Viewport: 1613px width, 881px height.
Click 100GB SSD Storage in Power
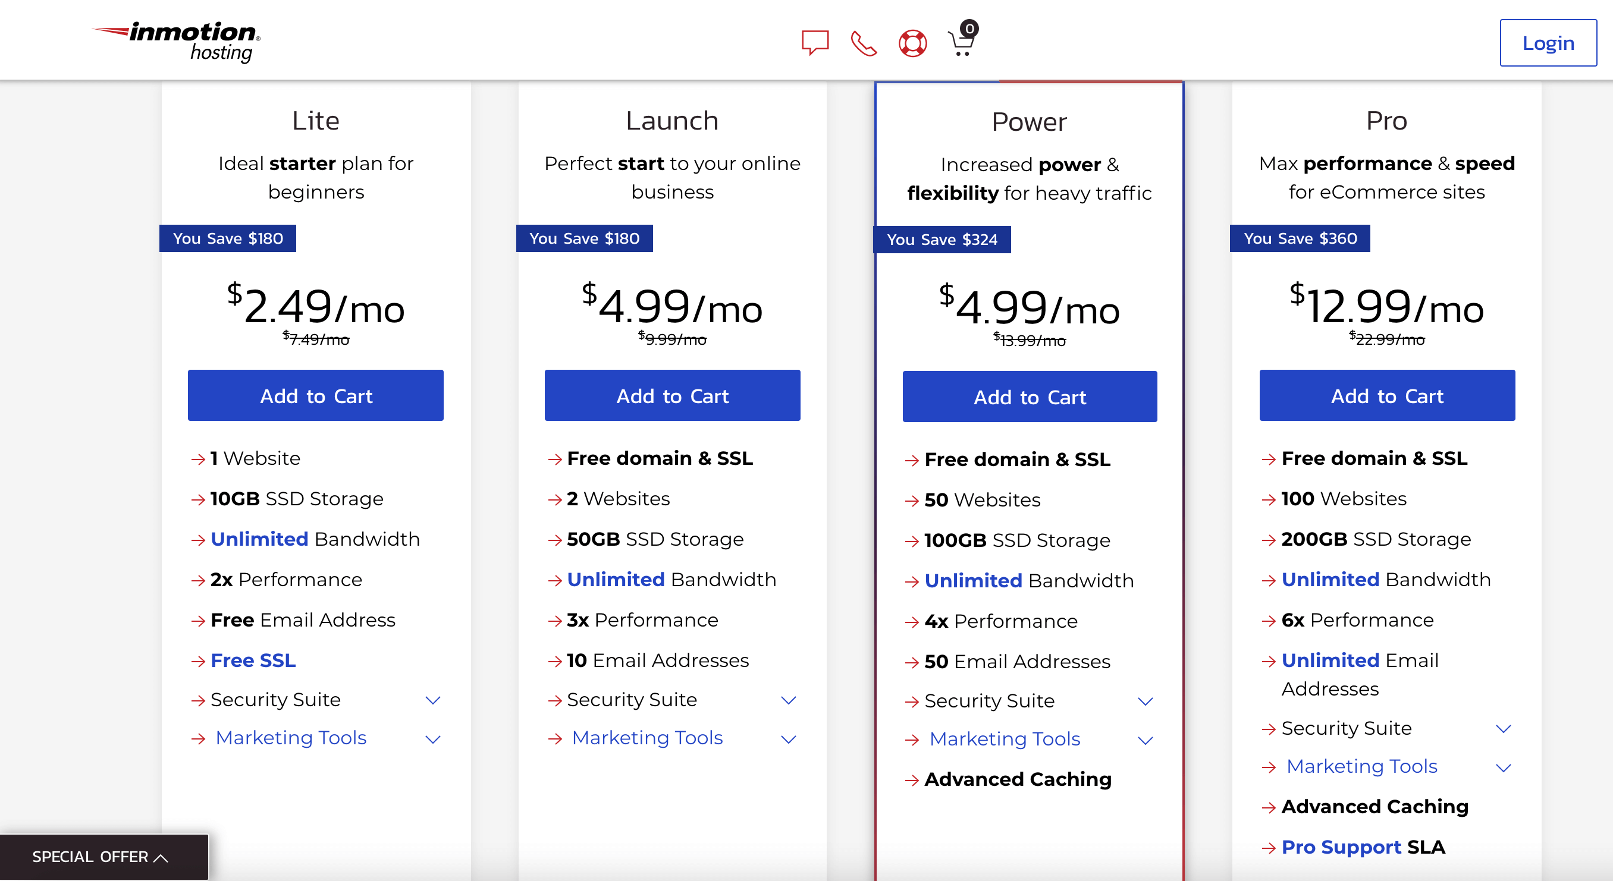(x=1018, y=540)
